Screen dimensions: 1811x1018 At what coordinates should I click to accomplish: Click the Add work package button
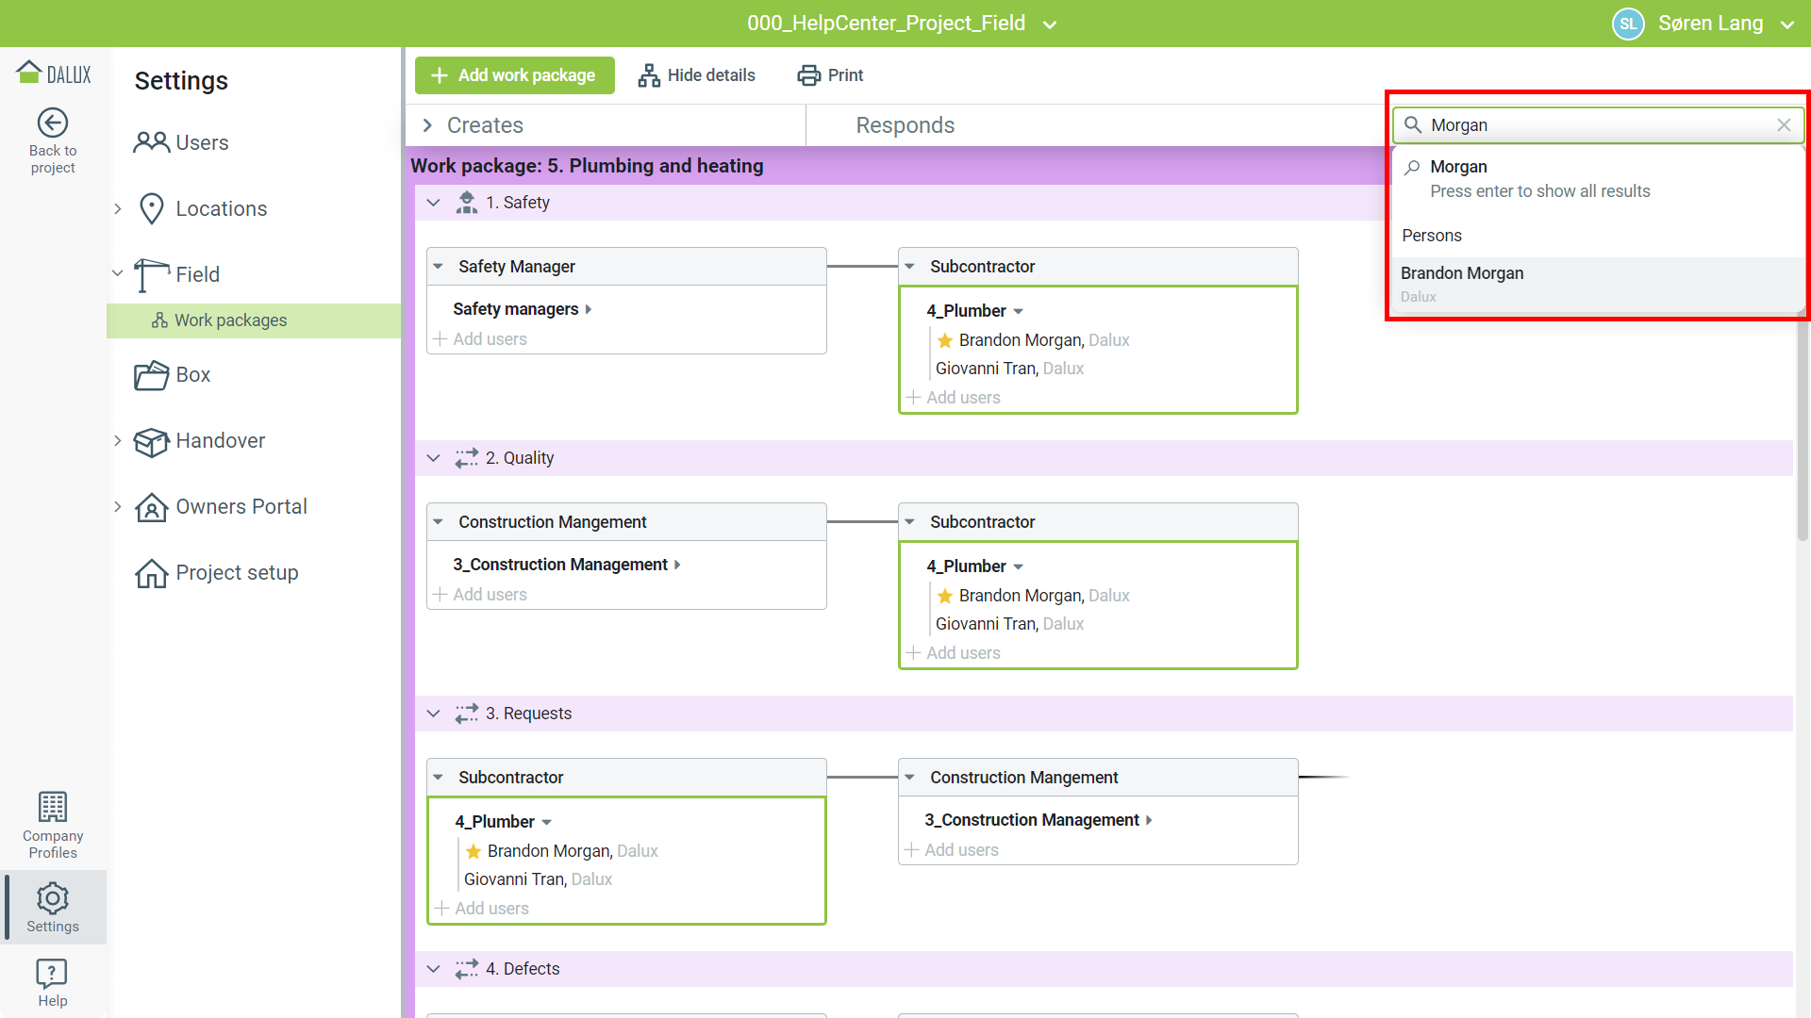coord(514,75)
